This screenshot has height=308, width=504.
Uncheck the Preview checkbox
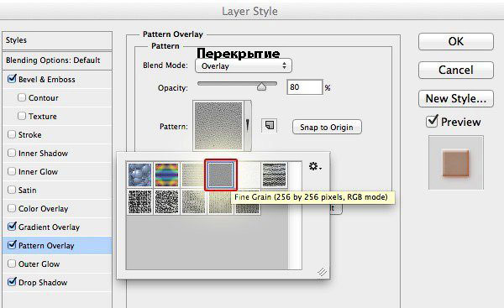click(x=432, y=121)
